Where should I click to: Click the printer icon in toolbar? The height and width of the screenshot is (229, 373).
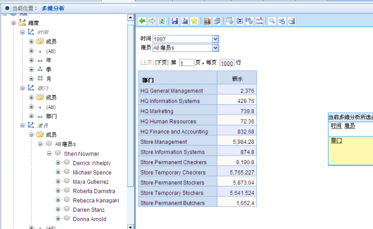coord(291,21)
